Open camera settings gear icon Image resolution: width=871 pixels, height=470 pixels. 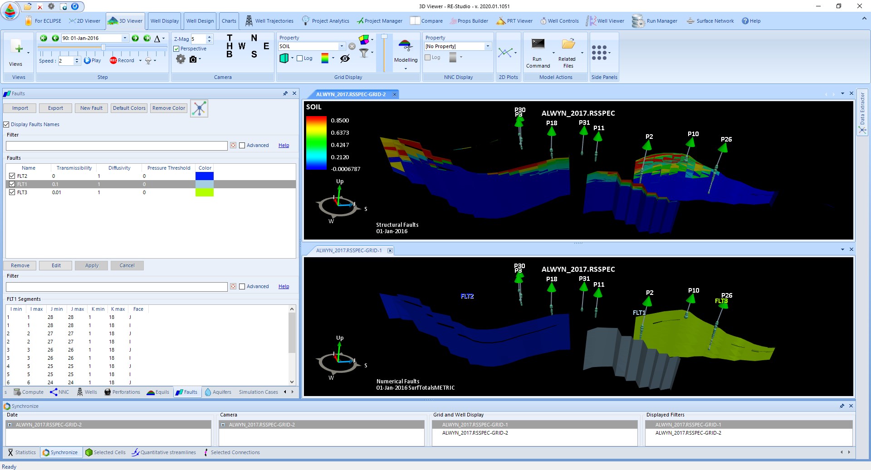(181, 59)
